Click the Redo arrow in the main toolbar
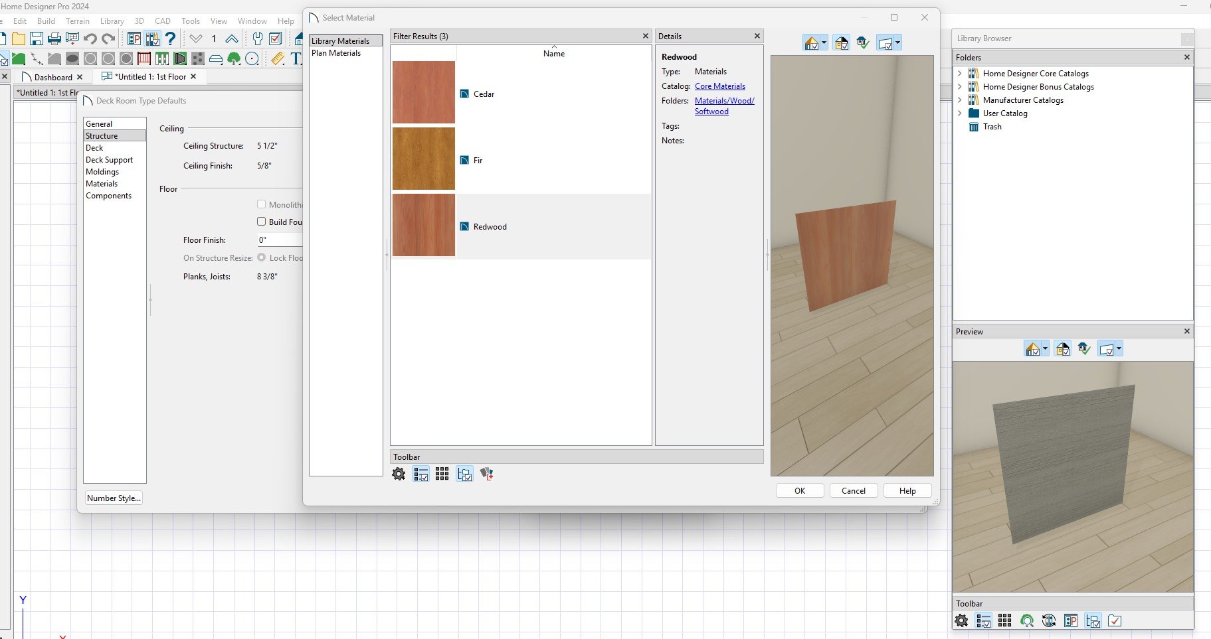 tap(108, 38)
